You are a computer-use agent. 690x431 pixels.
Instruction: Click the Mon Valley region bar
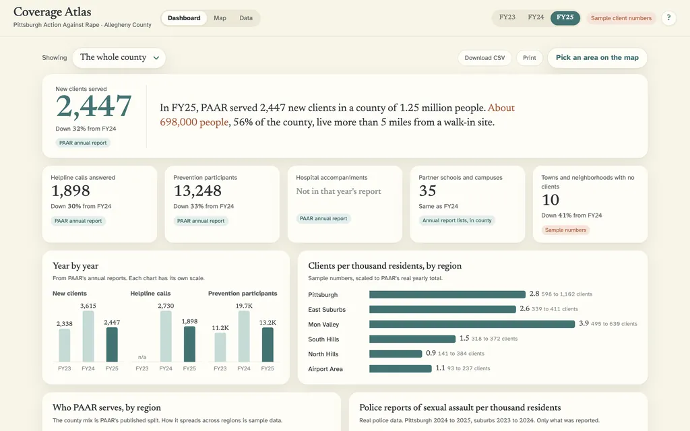pyautogui.click(x=472, y=324)
